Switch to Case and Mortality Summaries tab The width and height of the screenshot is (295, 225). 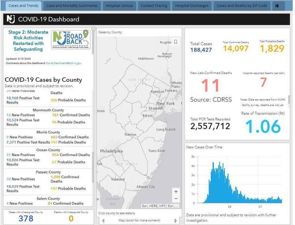(x=71, y=6)
